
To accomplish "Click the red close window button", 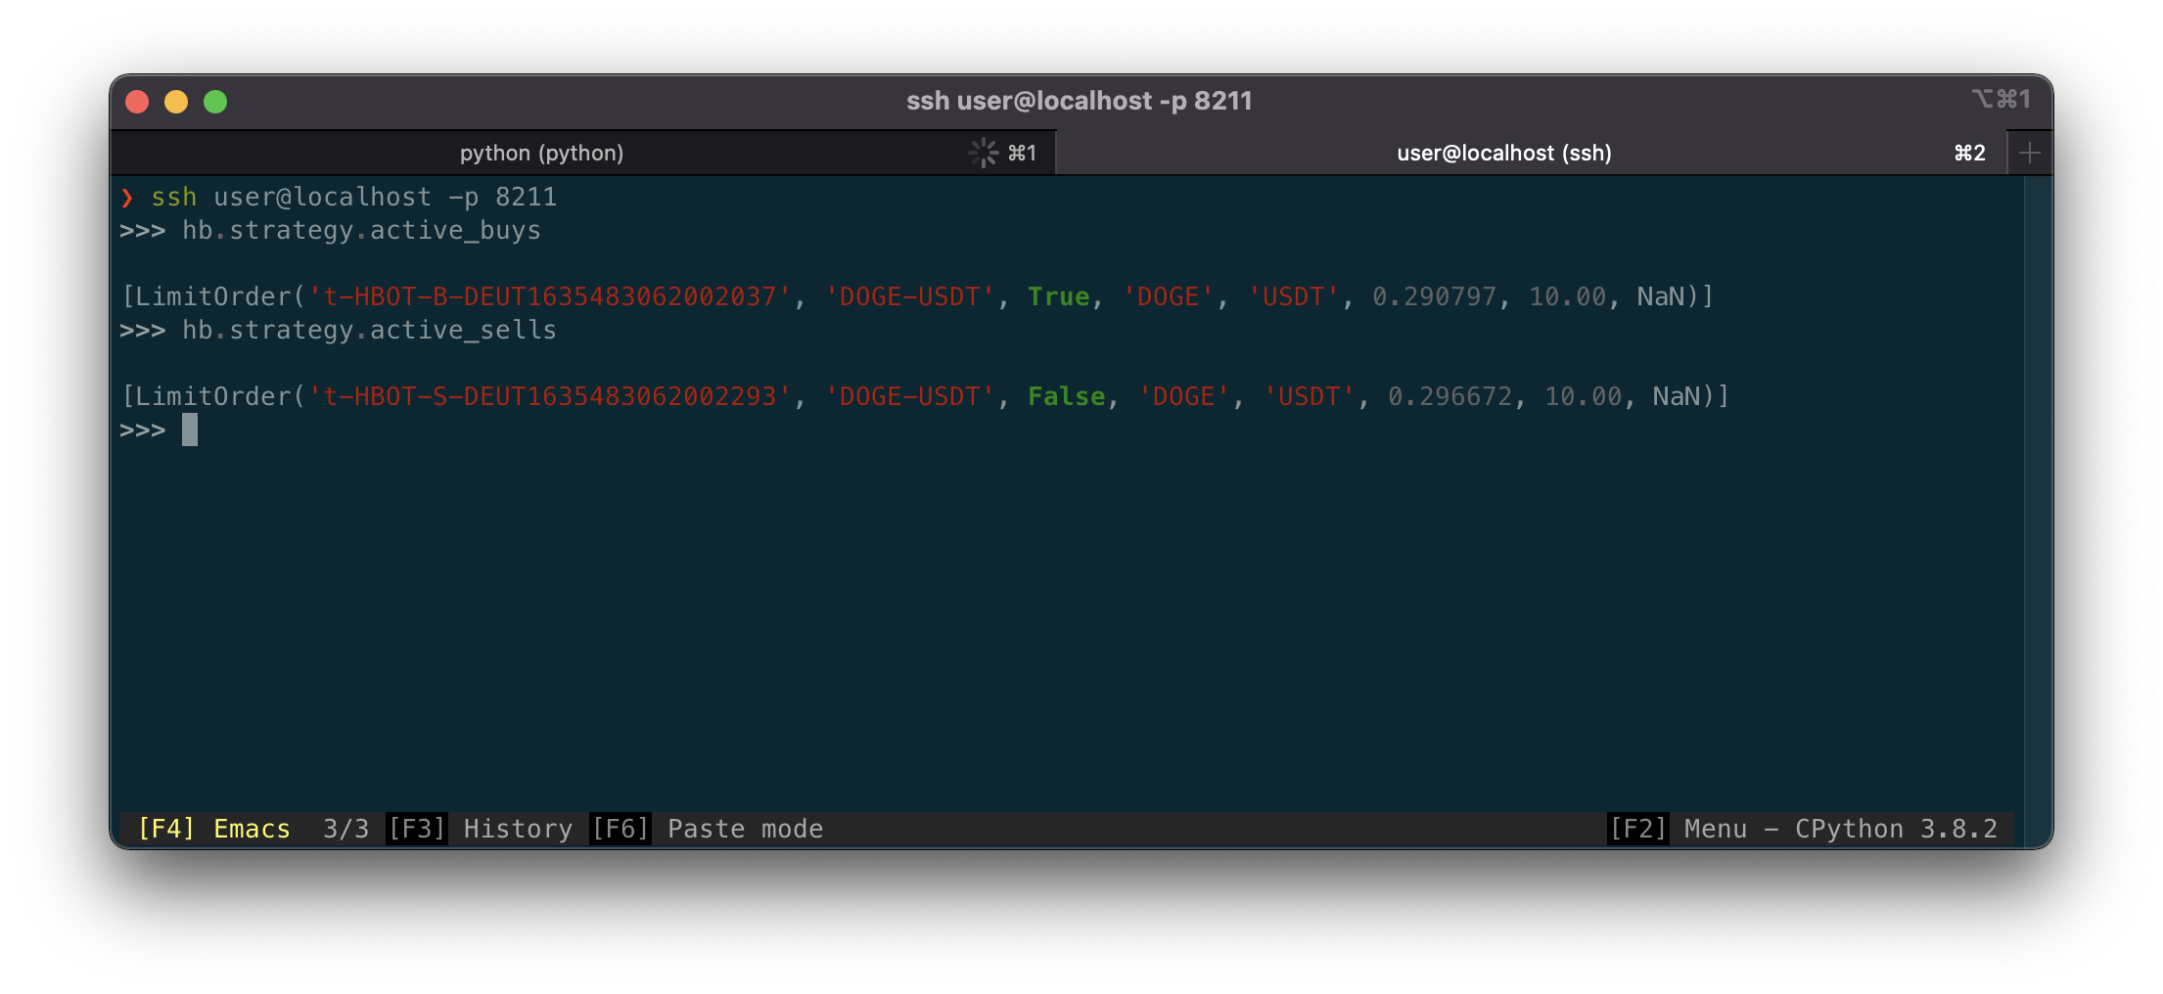I will [x=137, y=102].
